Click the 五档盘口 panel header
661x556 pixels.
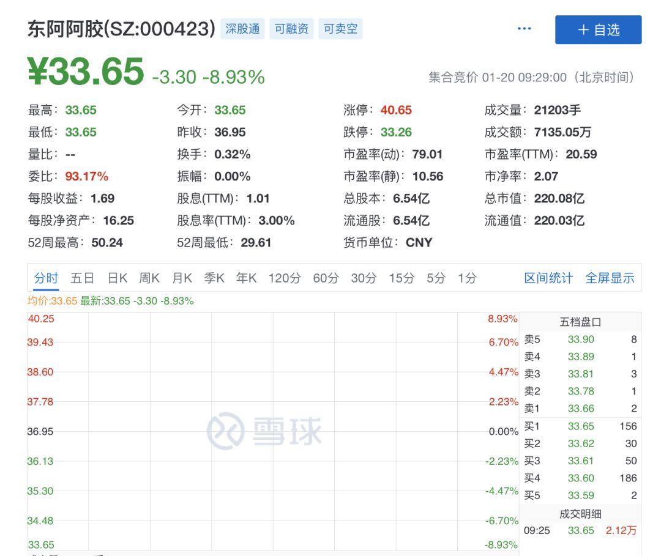coord(580,322)
